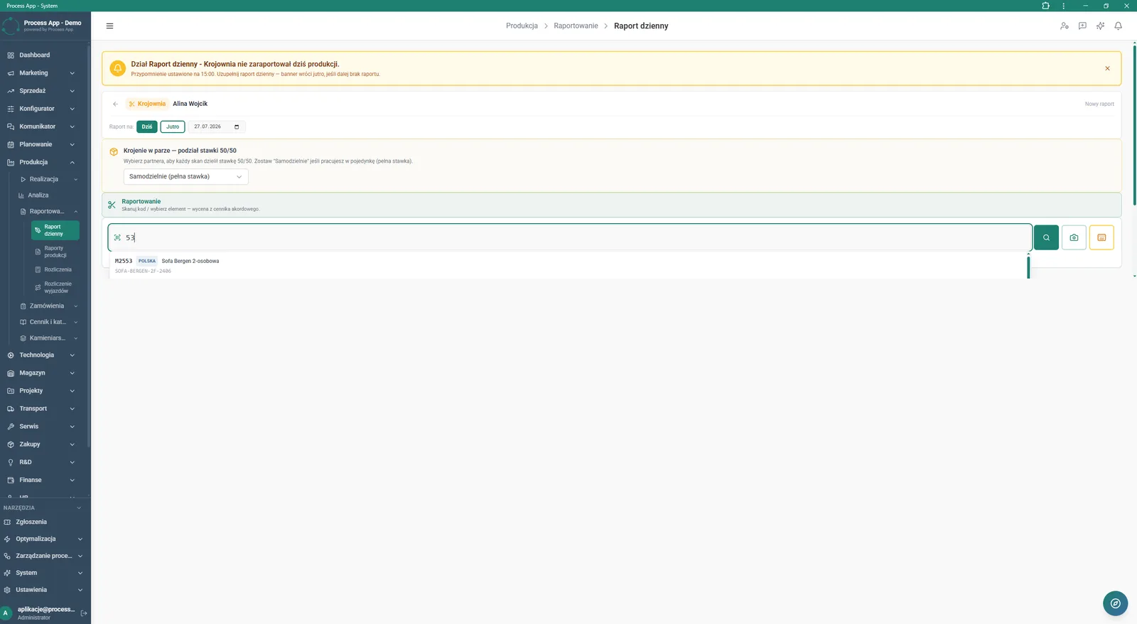Screen dimensions: 1137x624
Task: Open the feedback message icon in header
Action: click(1082, 26)
